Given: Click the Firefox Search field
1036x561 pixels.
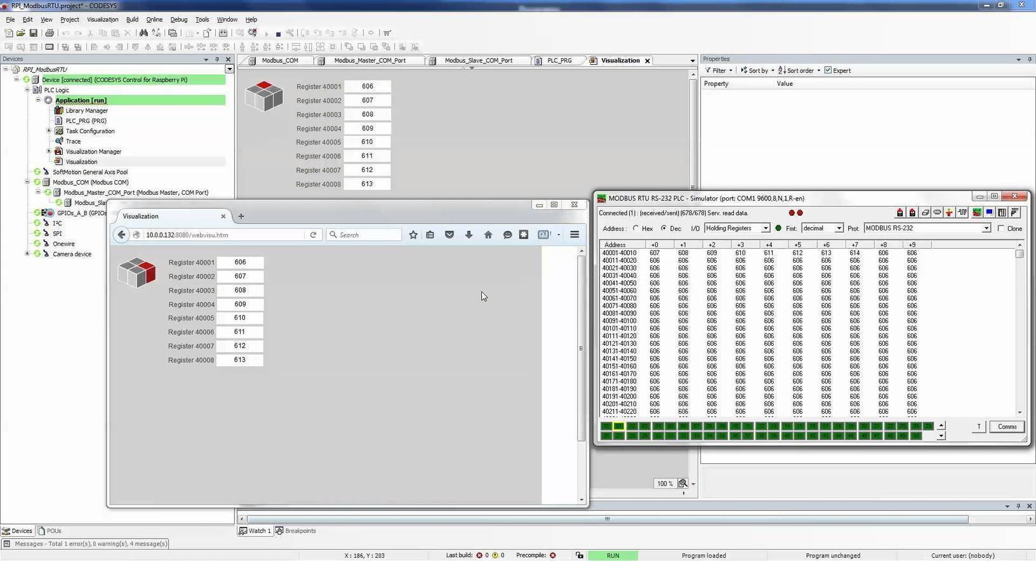Looking at the screenshot, I should coord(364,235).
